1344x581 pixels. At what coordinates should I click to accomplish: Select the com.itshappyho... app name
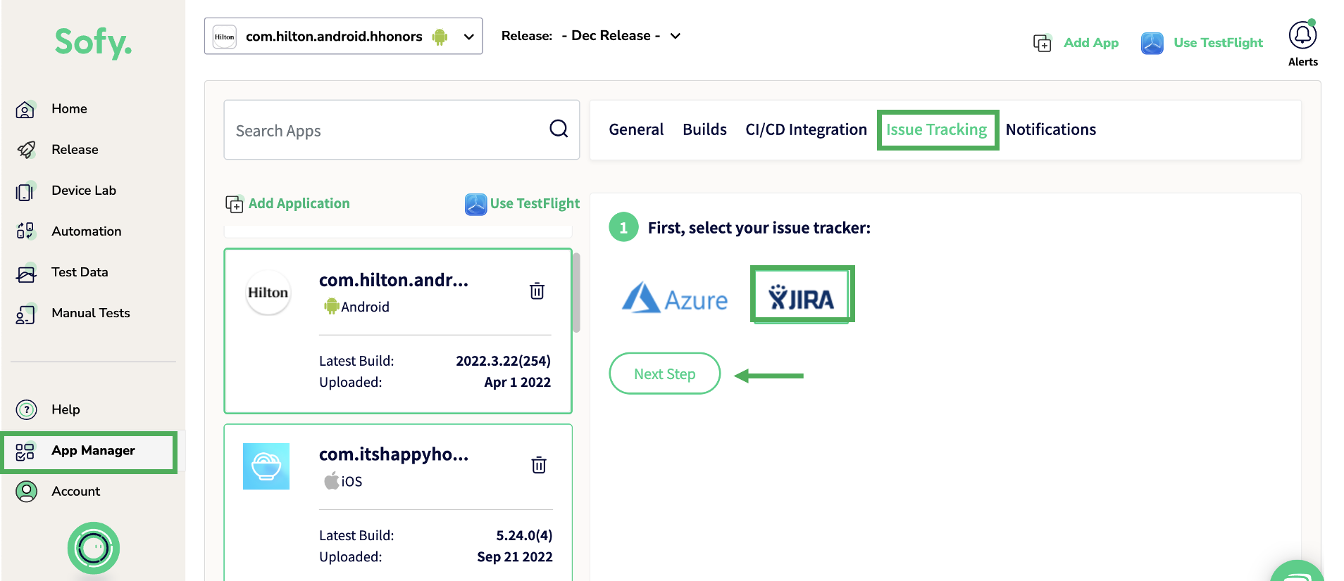393,454
